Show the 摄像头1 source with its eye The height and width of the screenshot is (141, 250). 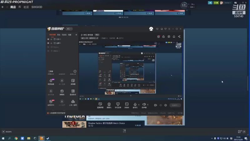click(48, 51)
